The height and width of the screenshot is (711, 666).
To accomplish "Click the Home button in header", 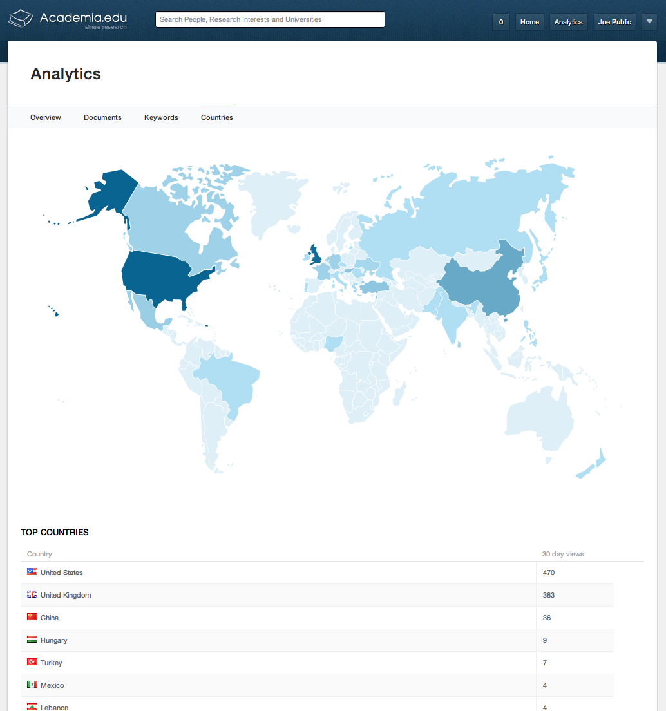I will click(x=529, y=22).
